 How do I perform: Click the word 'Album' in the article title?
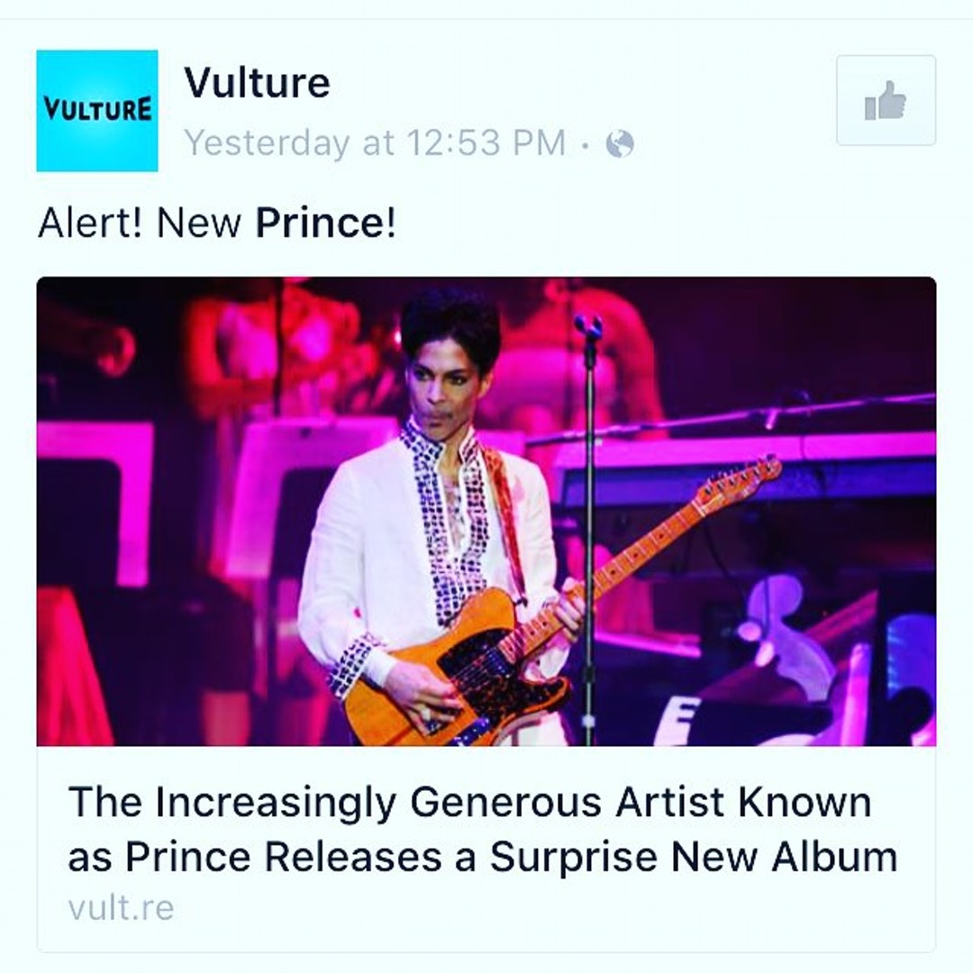click(x=834, y=857)
